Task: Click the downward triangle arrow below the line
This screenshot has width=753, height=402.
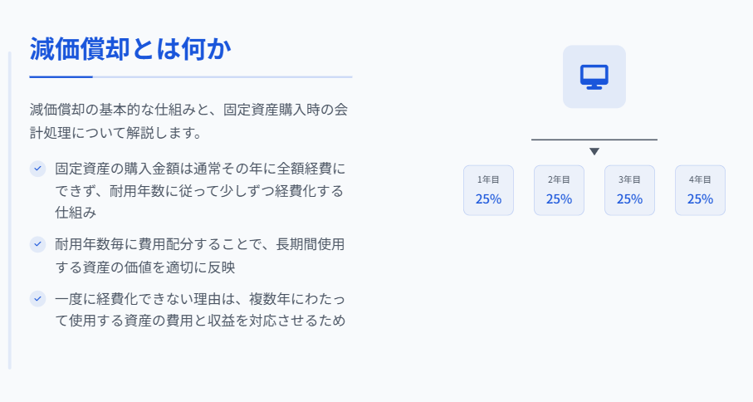Action: coord(594,152)
